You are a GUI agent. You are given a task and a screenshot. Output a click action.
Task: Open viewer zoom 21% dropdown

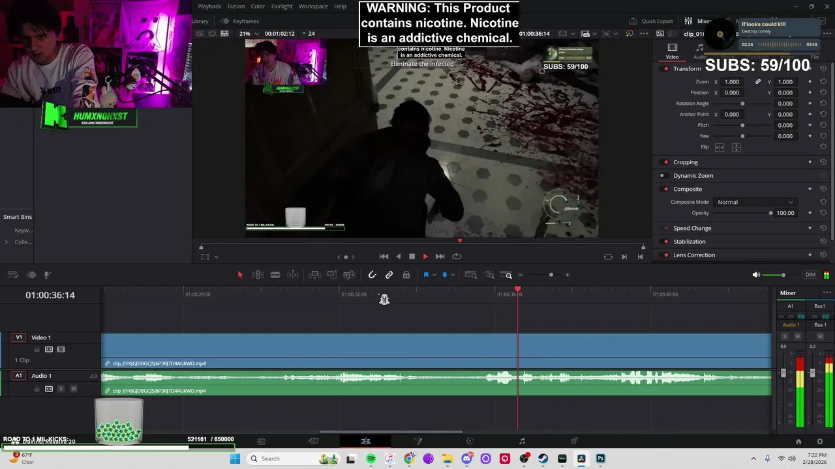pyautogui.click(x=249, y=34)
